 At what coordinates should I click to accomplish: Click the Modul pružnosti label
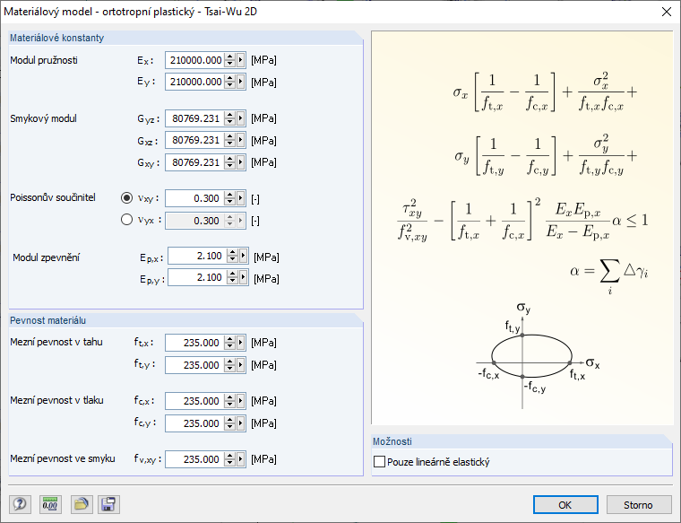pos(44,60)
